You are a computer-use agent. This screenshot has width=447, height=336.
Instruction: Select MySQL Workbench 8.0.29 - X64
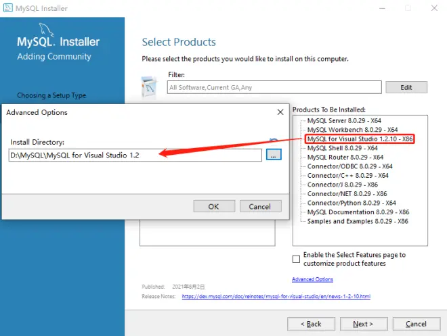(x=352, y=130)
